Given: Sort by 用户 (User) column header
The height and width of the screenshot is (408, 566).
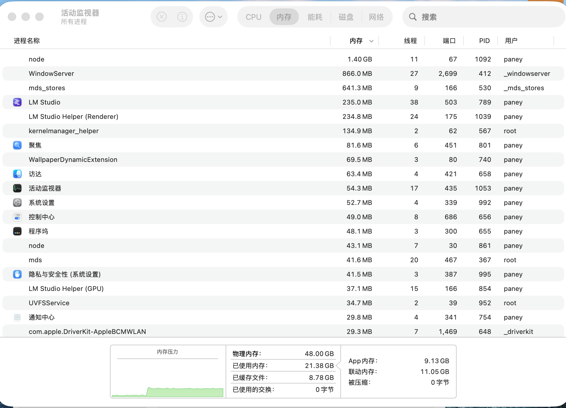Looking at the screenshot, I should pos(511,41).
